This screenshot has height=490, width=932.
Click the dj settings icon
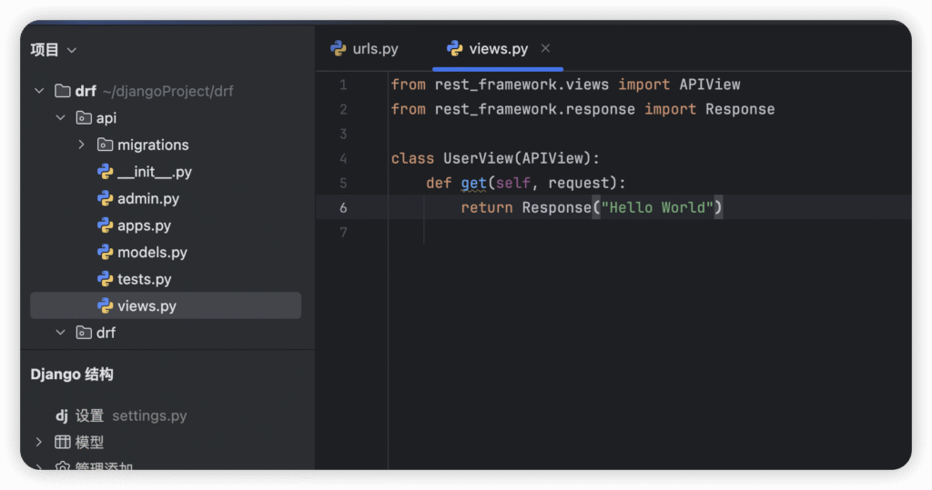[x=62, y=415]
